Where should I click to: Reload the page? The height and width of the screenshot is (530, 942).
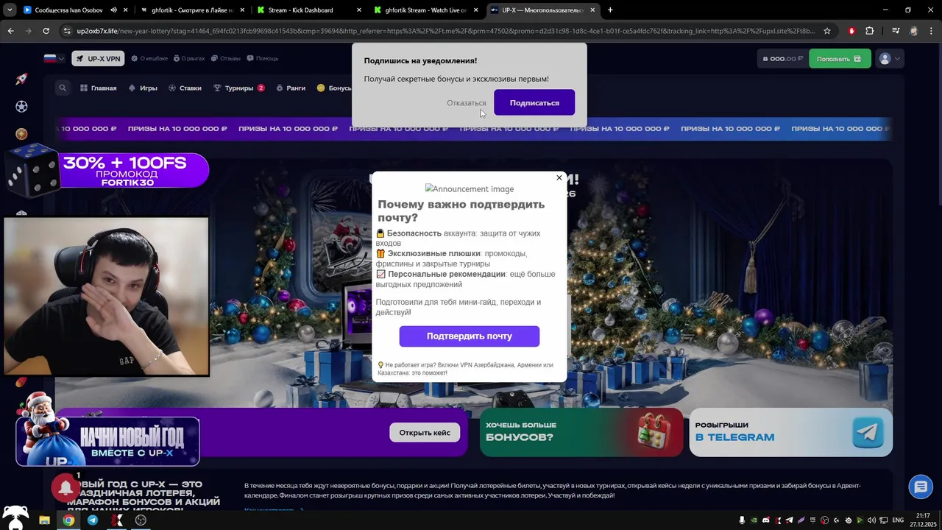point(46,31)
